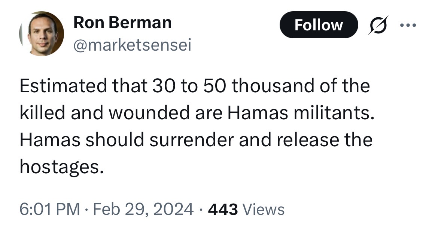Click the word 'militants.' in tweet
Image resolution: width=438 pixels, height=231 pixels.
[333, 113]
